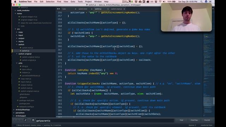Collapse the utils folder
The width and height of the screenshot is (226, 127).
(17, 63)
